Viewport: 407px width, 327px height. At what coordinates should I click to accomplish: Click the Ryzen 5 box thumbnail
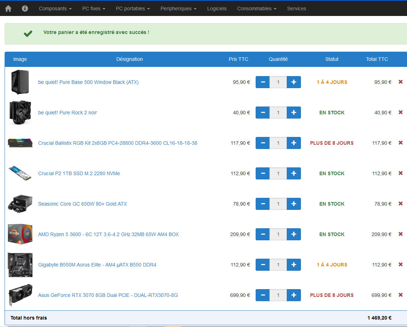click(x=20, y=234)
